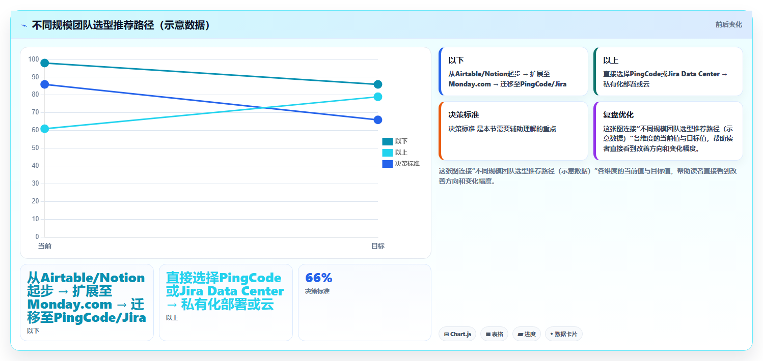
Task: Select the 决策标准 info card heading
Action: (x=464, y=115)
